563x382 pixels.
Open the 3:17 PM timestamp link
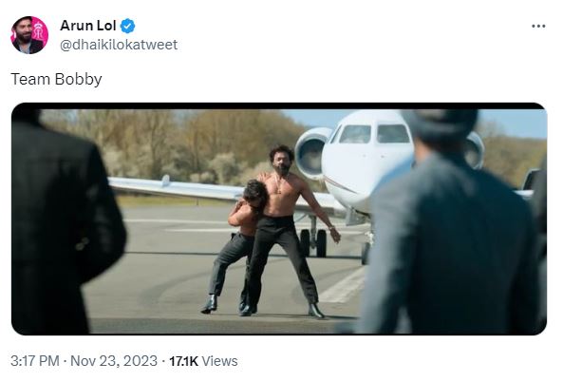[x=35, y=361]
